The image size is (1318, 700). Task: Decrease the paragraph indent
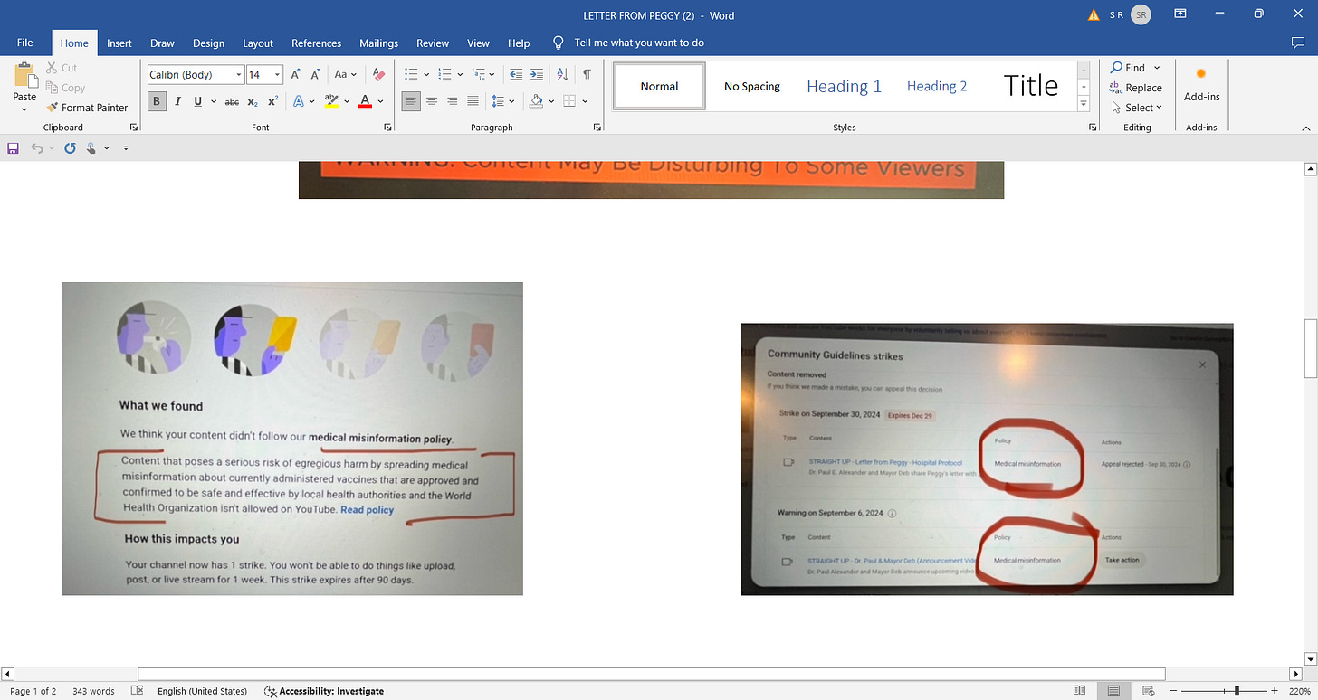(516, 74)
